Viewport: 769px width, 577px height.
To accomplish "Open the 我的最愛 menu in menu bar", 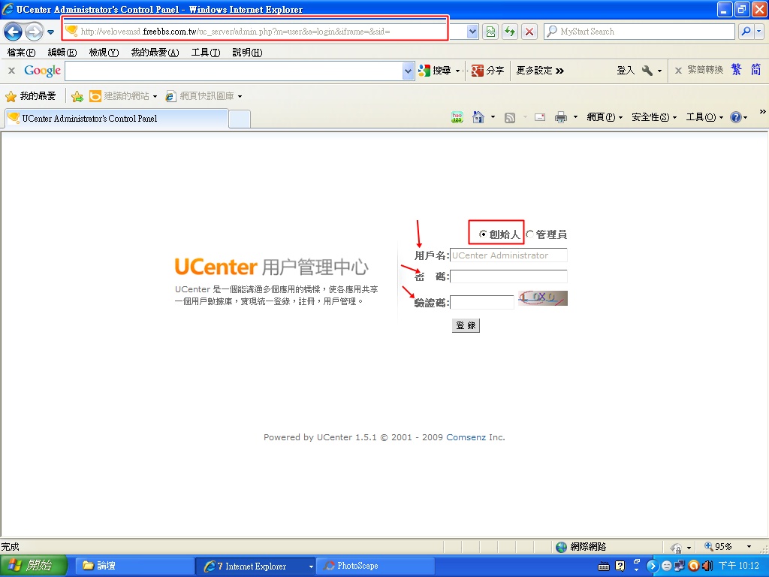I will [x=155, y=53].
